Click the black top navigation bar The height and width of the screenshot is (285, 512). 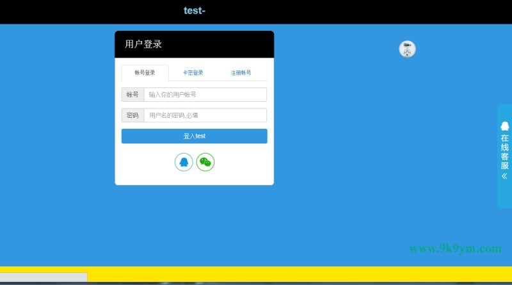pos(352,12)
